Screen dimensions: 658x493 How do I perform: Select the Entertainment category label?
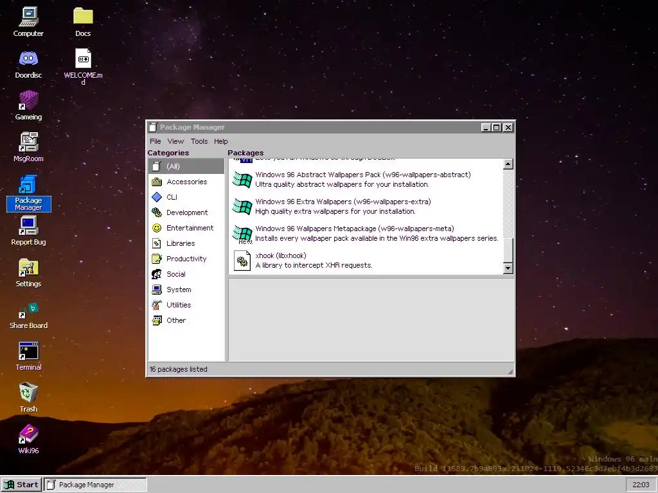pyautogui.click(x=190, y=228)
